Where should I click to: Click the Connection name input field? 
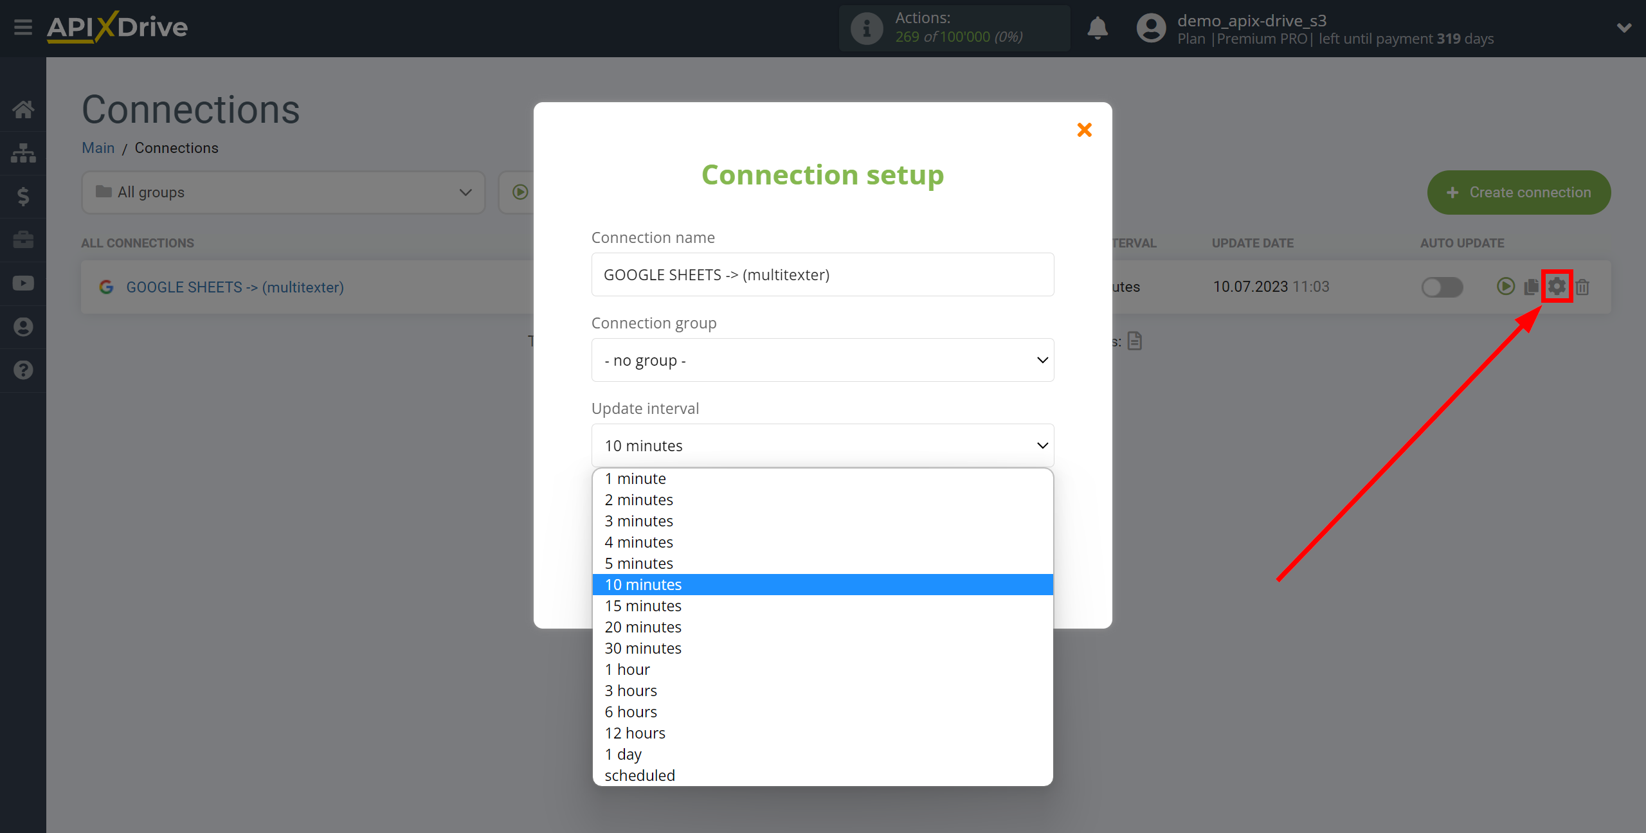pos(822,274)
